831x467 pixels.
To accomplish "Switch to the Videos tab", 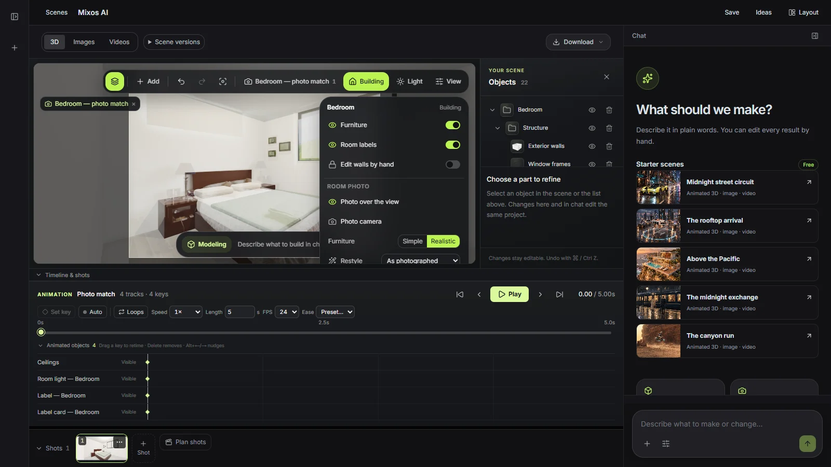I will (119, 42).
